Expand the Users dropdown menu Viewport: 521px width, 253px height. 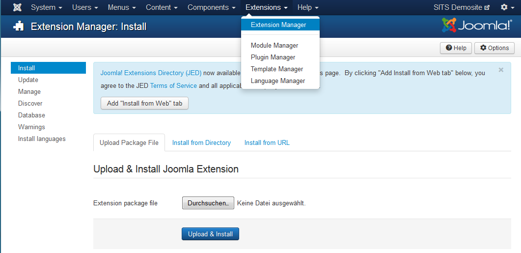click(x=85, y=7)
